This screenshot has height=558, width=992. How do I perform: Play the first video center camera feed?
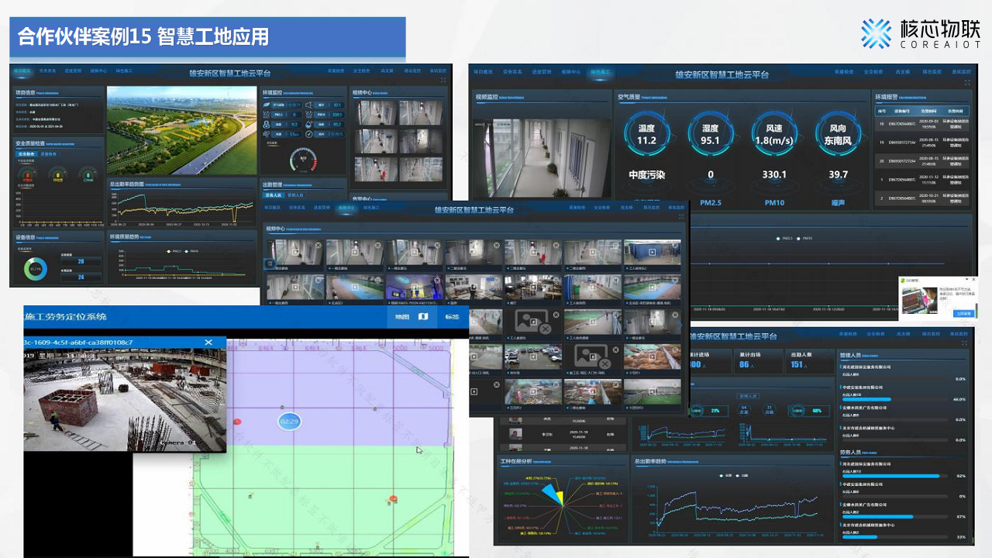[x=295, y=252]
